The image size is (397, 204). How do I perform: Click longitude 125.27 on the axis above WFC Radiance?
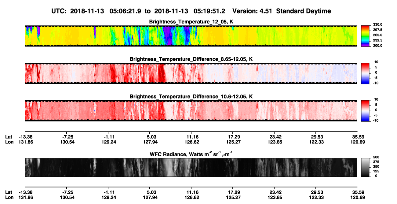[x=233, y=142]
